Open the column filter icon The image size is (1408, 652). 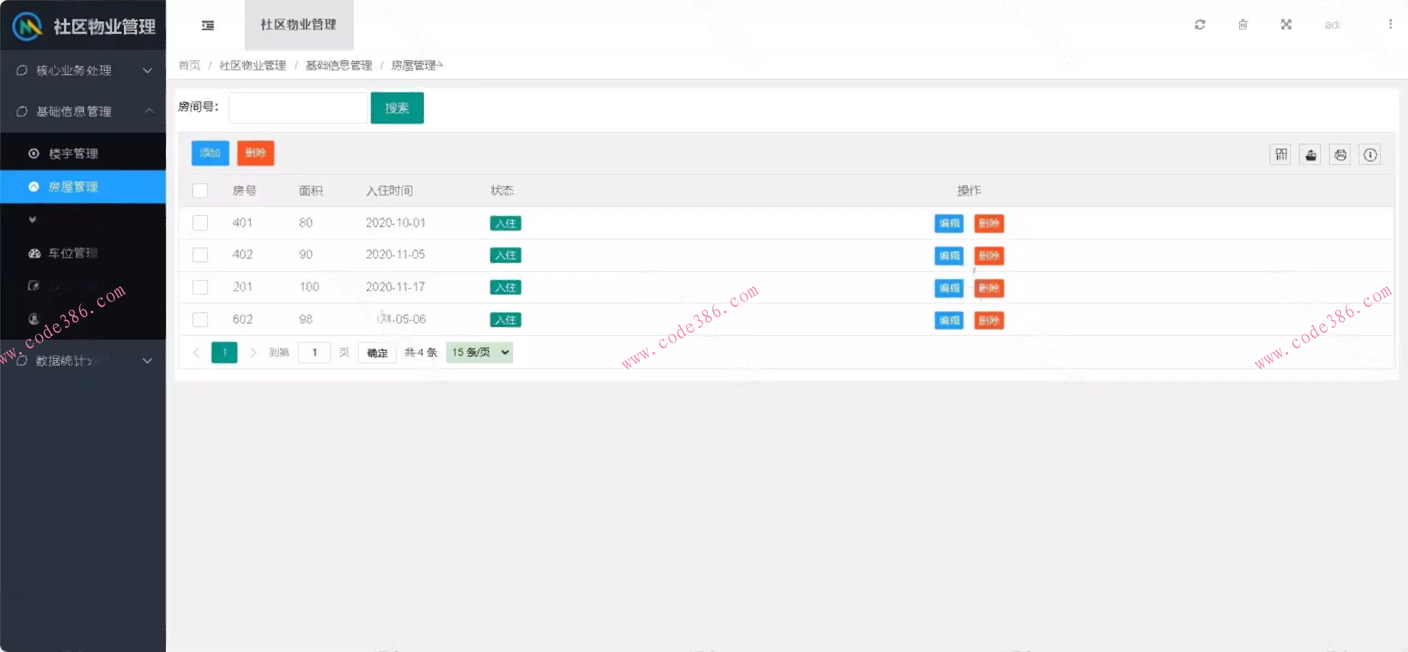coord(1280,155)
